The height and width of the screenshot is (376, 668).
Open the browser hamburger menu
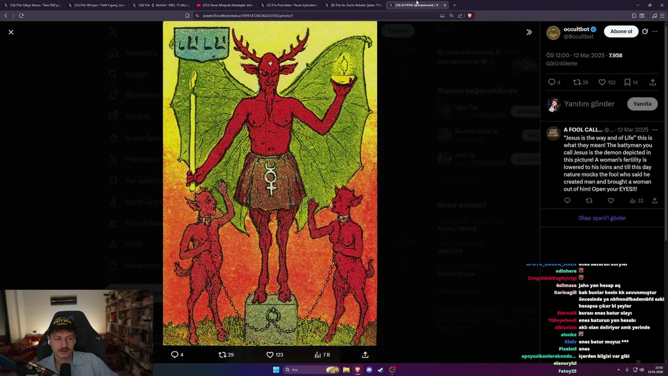point(661,16)
